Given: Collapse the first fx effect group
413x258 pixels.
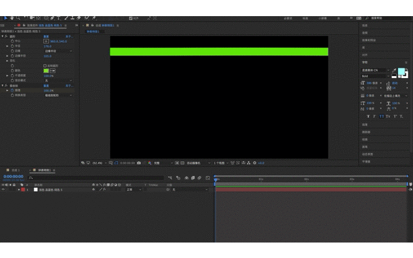Looking at the screenshot, I should tap(3, 36).
